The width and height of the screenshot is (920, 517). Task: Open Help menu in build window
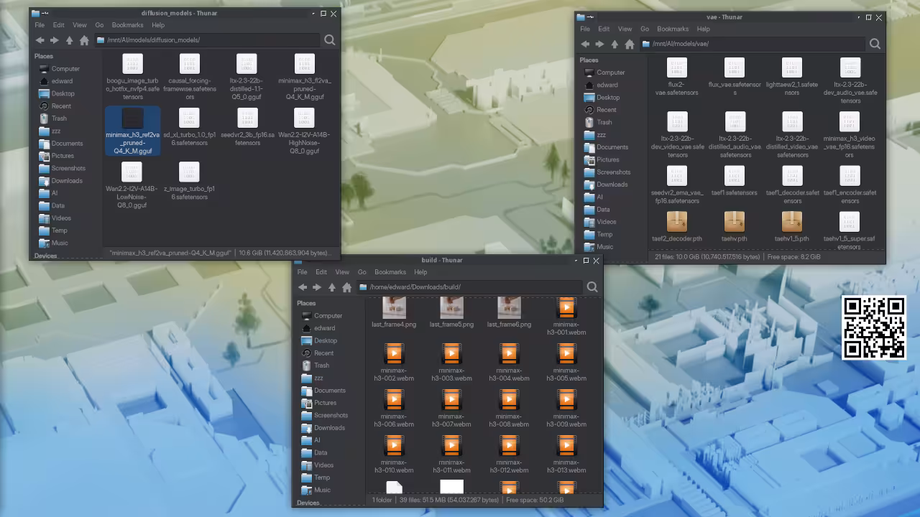pyautogui.click(x=420, y=272)
